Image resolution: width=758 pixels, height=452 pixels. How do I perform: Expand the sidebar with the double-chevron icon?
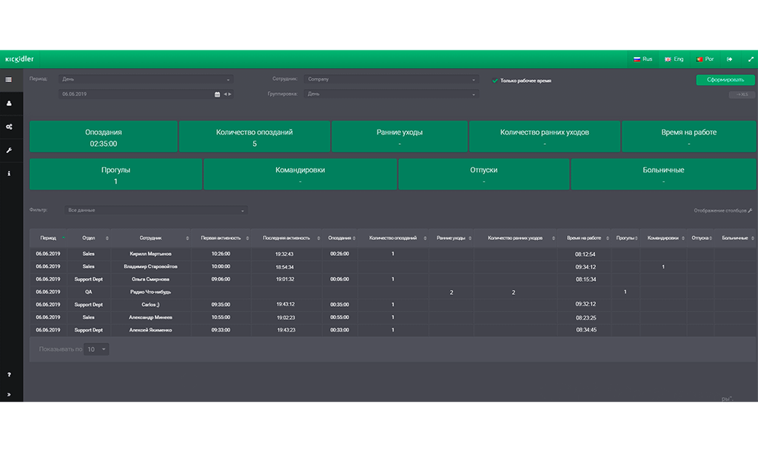coord(9,394)
